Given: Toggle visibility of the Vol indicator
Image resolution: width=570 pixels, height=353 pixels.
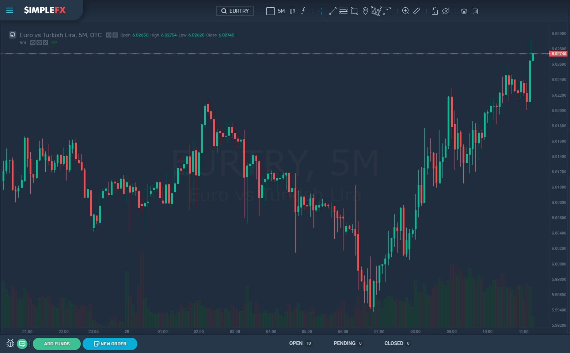Looking at the screenshot, I should click(x=33, y=43).
